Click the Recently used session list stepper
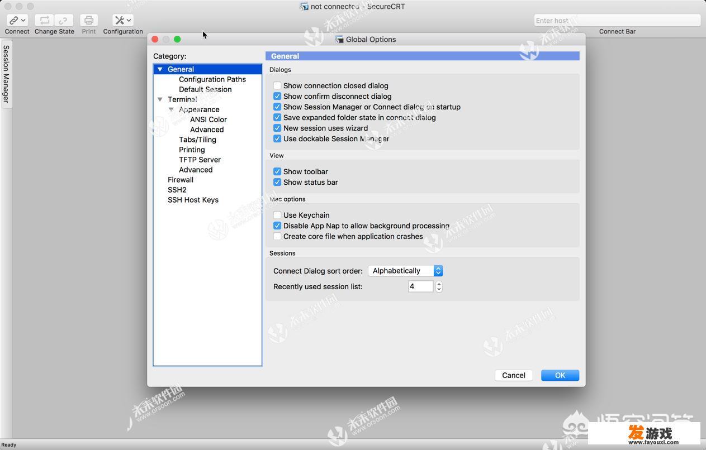 [x=439, y=286]
